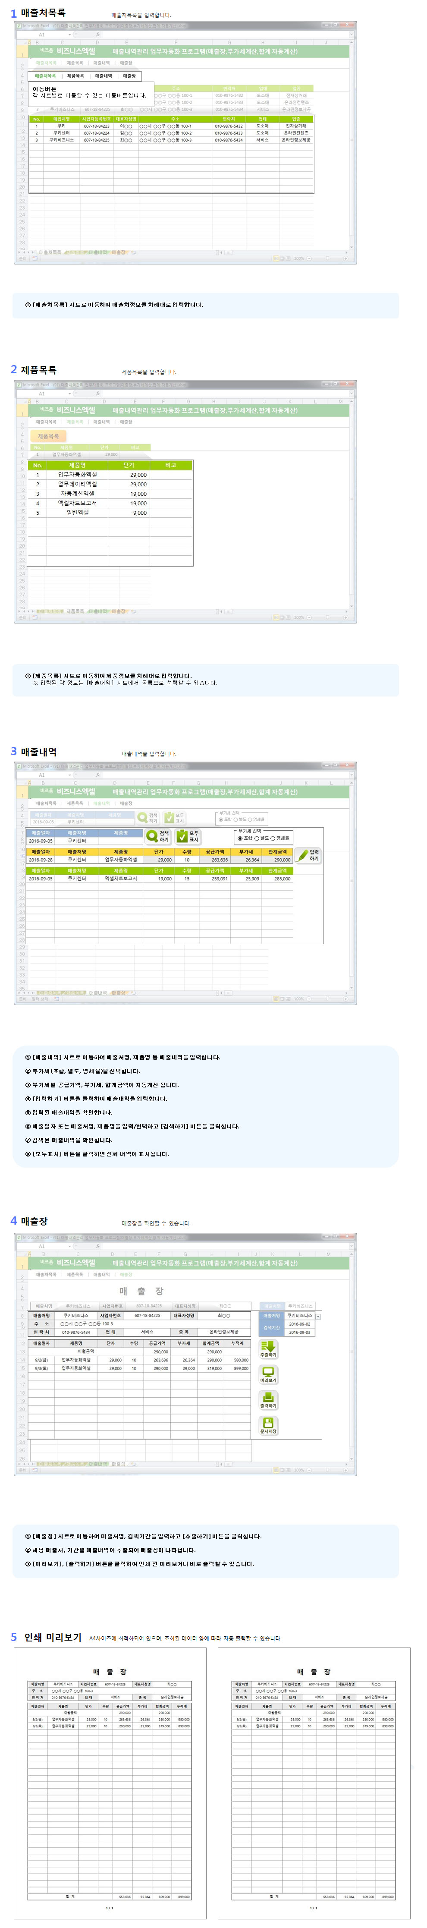
Task: Click 업무자동화엑셀 cell in product list
Action: coord(78,475)
